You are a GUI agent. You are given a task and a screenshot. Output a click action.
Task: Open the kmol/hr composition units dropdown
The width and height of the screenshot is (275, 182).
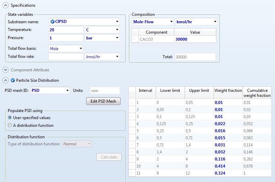(x=215, y=22)
